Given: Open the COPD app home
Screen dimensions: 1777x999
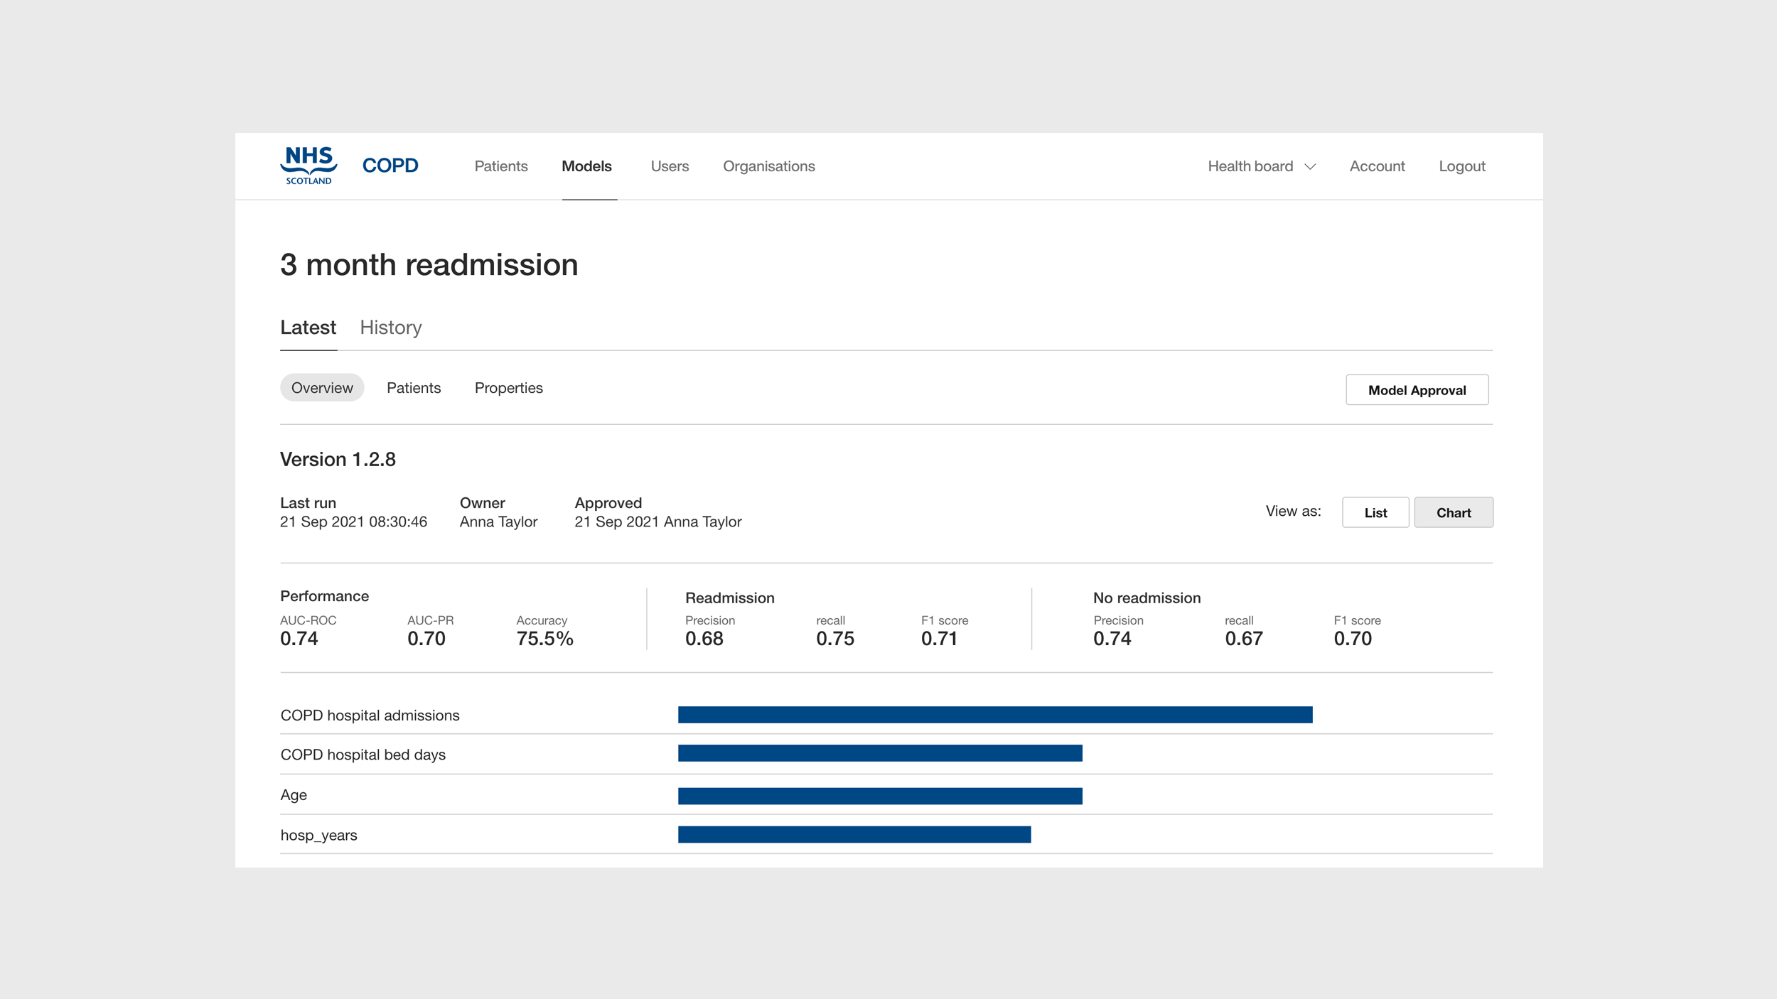Looking at the screenshot, I should click(x=390, y=165).
